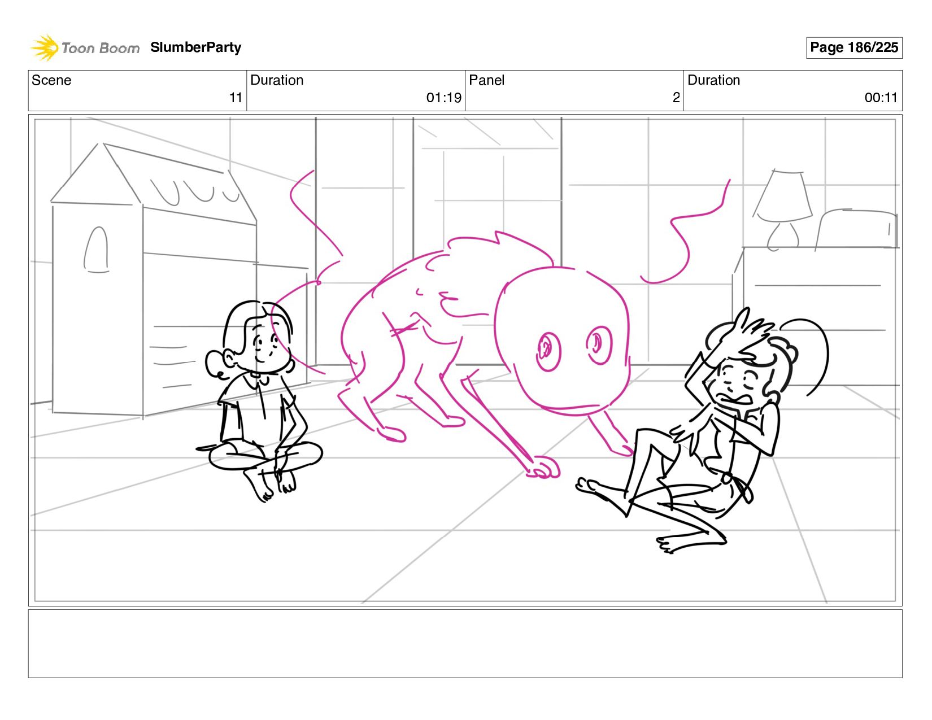
Task: Click the Page 186/225 indicator
Action: pos(853,47)
